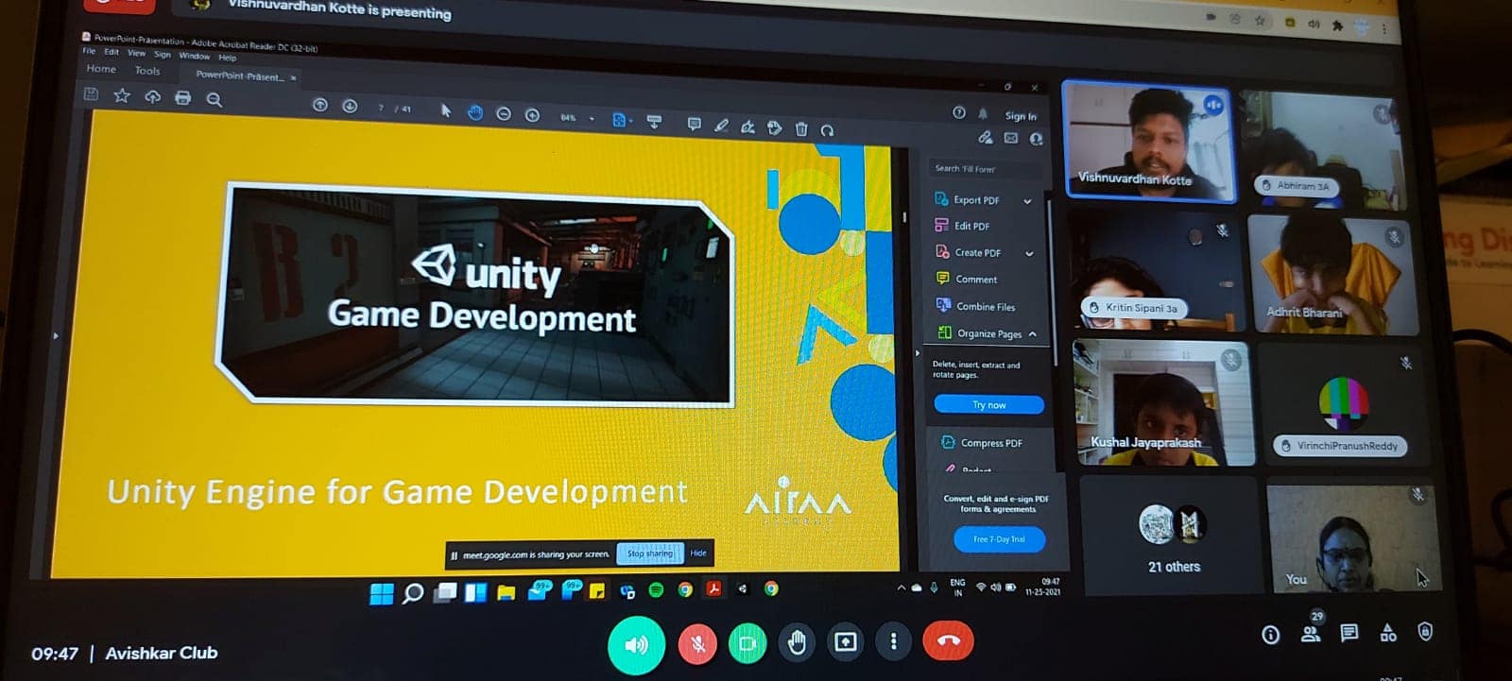1512x681 pixels.
Task: Unmute the microphone
Action: 697,644
